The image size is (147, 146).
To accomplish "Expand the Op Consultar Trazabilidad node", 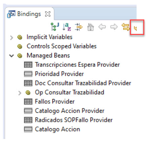I will (20, 93).
